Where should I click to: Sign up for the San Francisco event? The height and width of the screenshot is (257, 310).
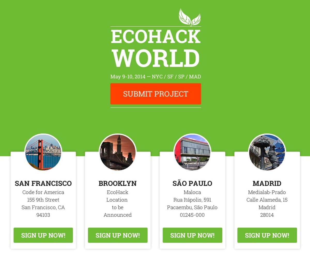tap(43, 235)
